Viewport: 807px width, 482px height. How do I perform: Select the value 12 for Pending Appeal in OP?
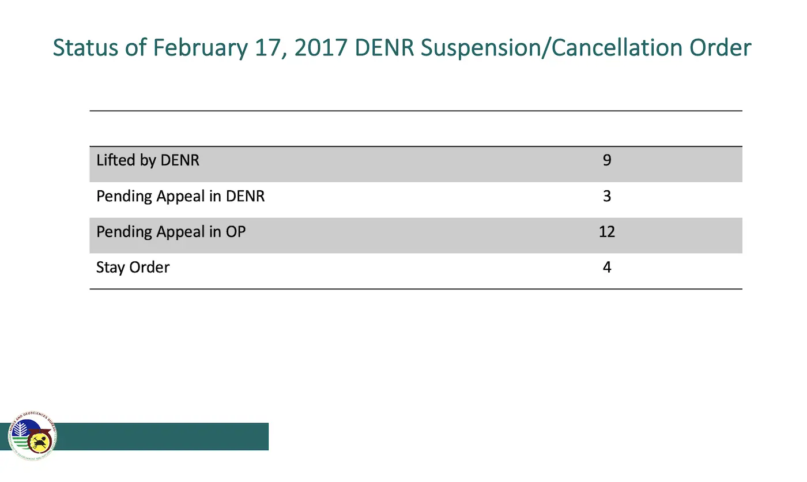click(x=607, y=232)
